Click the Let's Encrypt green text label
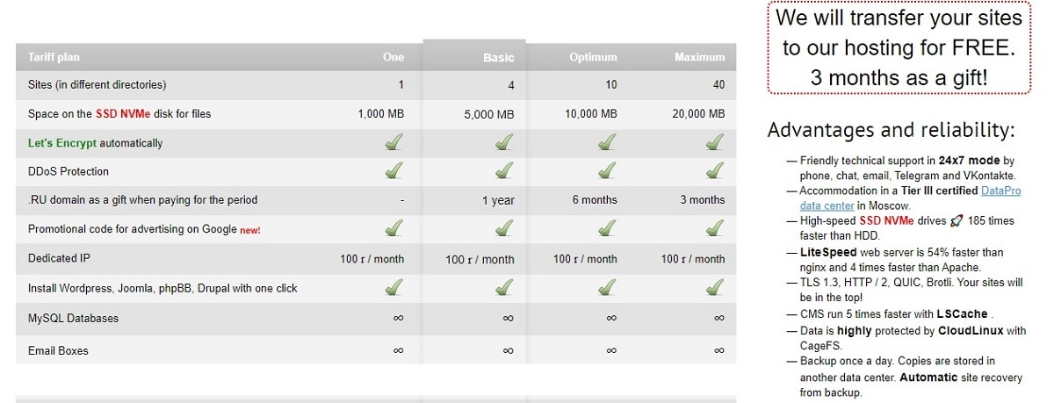Viewport: 1054px width, 403px height. tap(62, 143)
